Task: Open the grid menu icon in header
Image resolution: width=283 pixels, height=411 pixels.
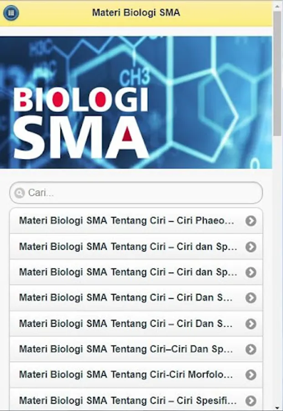Action: [x=11, y=13]
